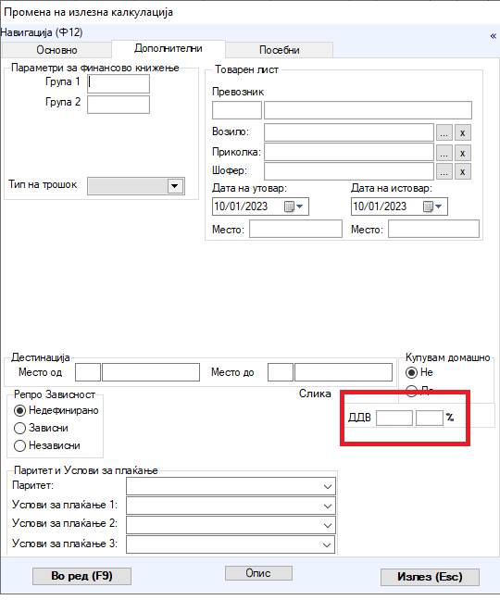Select the Зависни radio option
The width and height of the screenshot is (500, 600).
point(41,428)
